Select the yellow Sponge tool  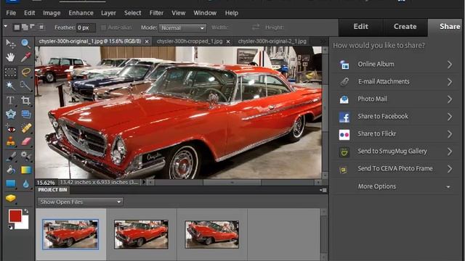(10, 198)
